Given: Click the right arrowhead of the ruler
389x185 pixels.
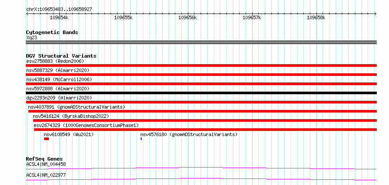Looking at the screenshot, I should [x=375, y=14].
